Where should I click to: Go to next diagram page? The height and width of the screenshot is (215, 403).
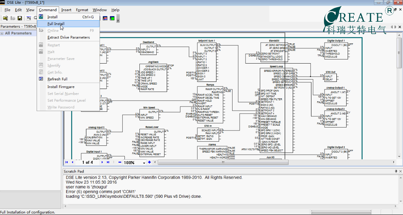[x=102, y=162]
